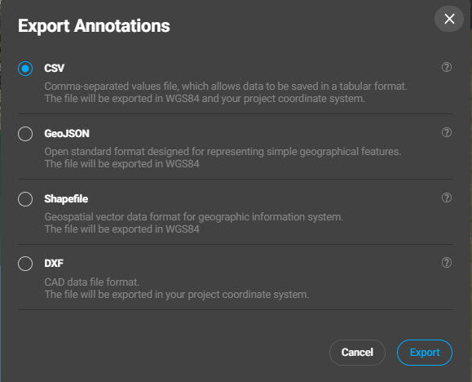Pick the Shapefile radio option
Image resolution: width=472 pixels, height=382 pixels.
pos(25,199)
